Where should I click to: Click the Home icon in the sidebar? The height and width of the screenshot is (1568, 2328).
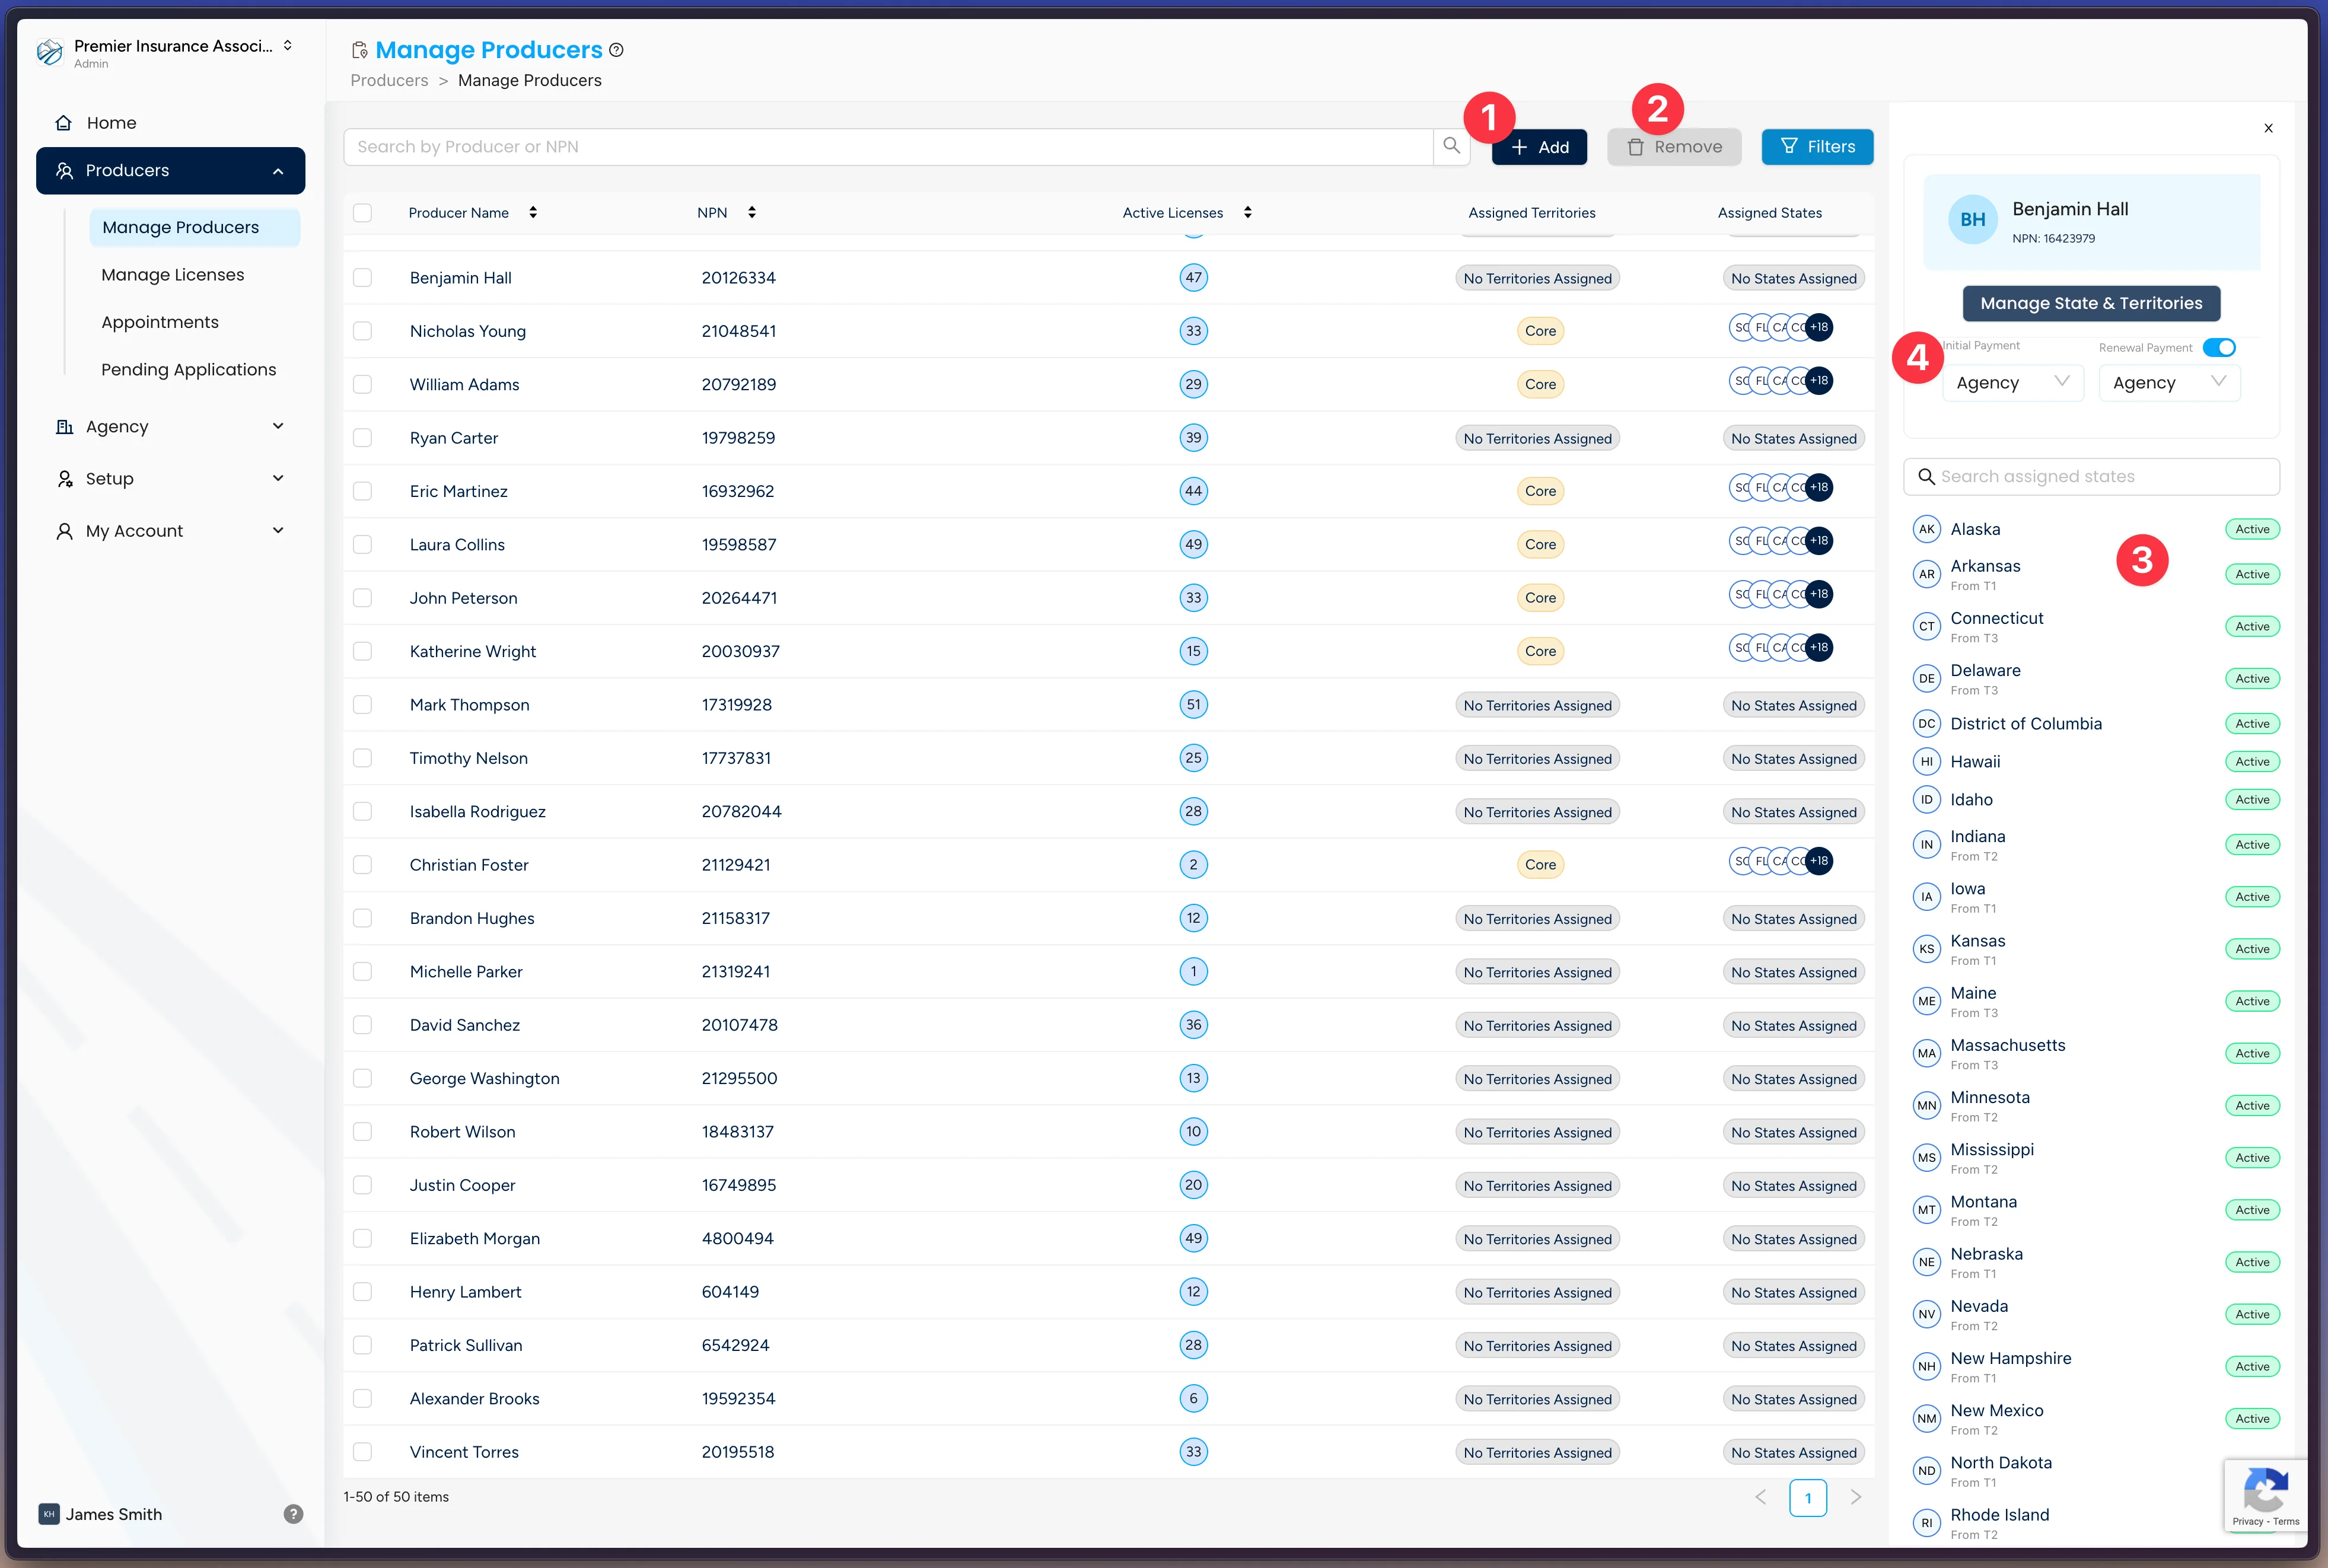(x=64, y=122)
